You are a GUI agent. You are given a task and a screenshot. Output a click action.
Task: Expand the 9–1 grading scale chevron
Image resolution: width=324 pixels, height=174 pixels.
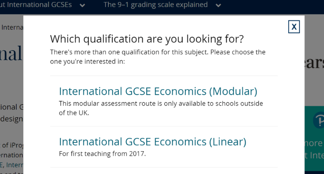click(x=218, y=5)
